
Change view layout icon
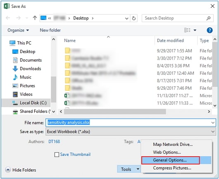tap(187, 30)
